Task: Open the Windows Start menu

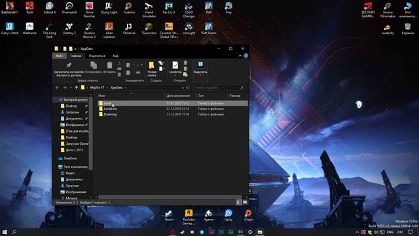Action: click(x=5, y=232)
